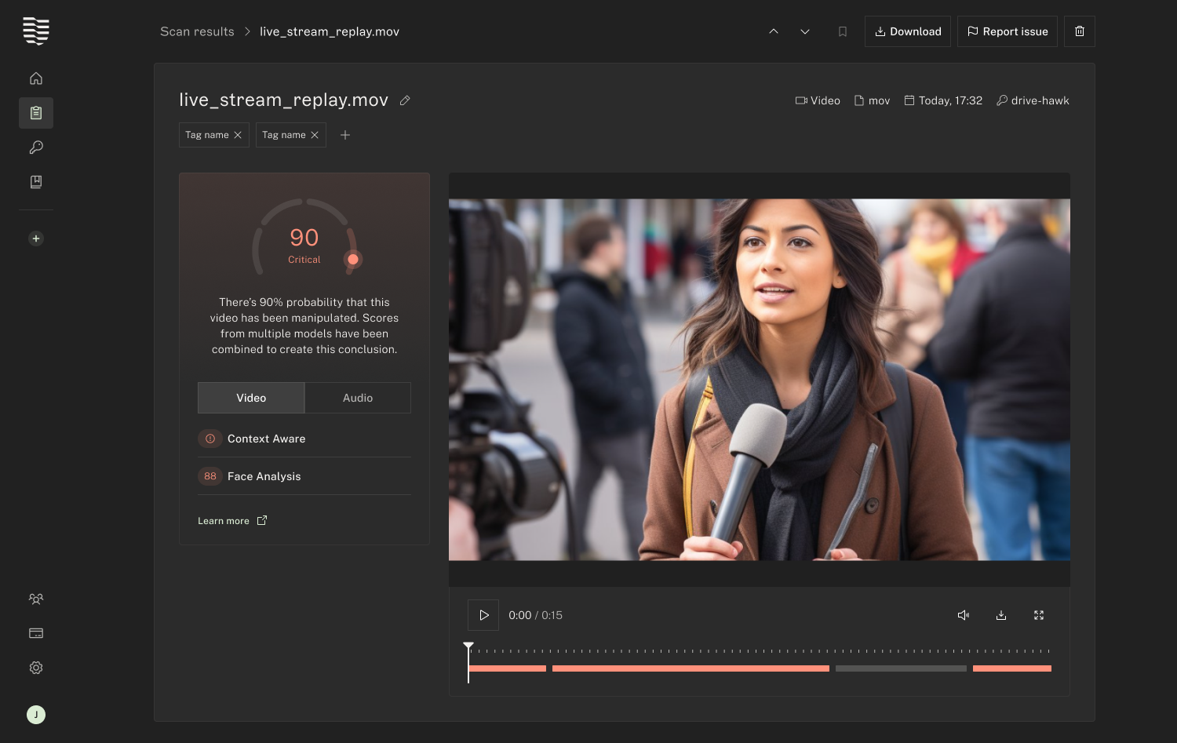1177x743 pixels.
Task: Rename the file using the pencil icon
Action: (x=405, y=100)
